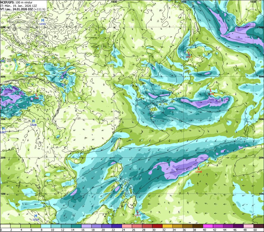Click the legend value 40
The height and width of the screenshot is (232, 264).
tap(205, 230)
